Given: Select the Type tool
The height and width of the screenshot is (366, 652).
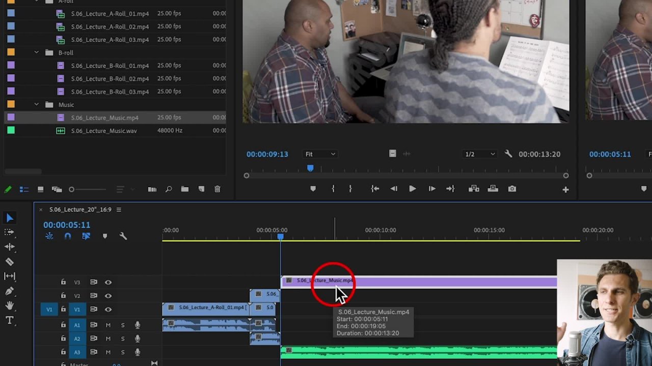Looking at the screenshot, I should pyautogui.click(x=10, y=320).
